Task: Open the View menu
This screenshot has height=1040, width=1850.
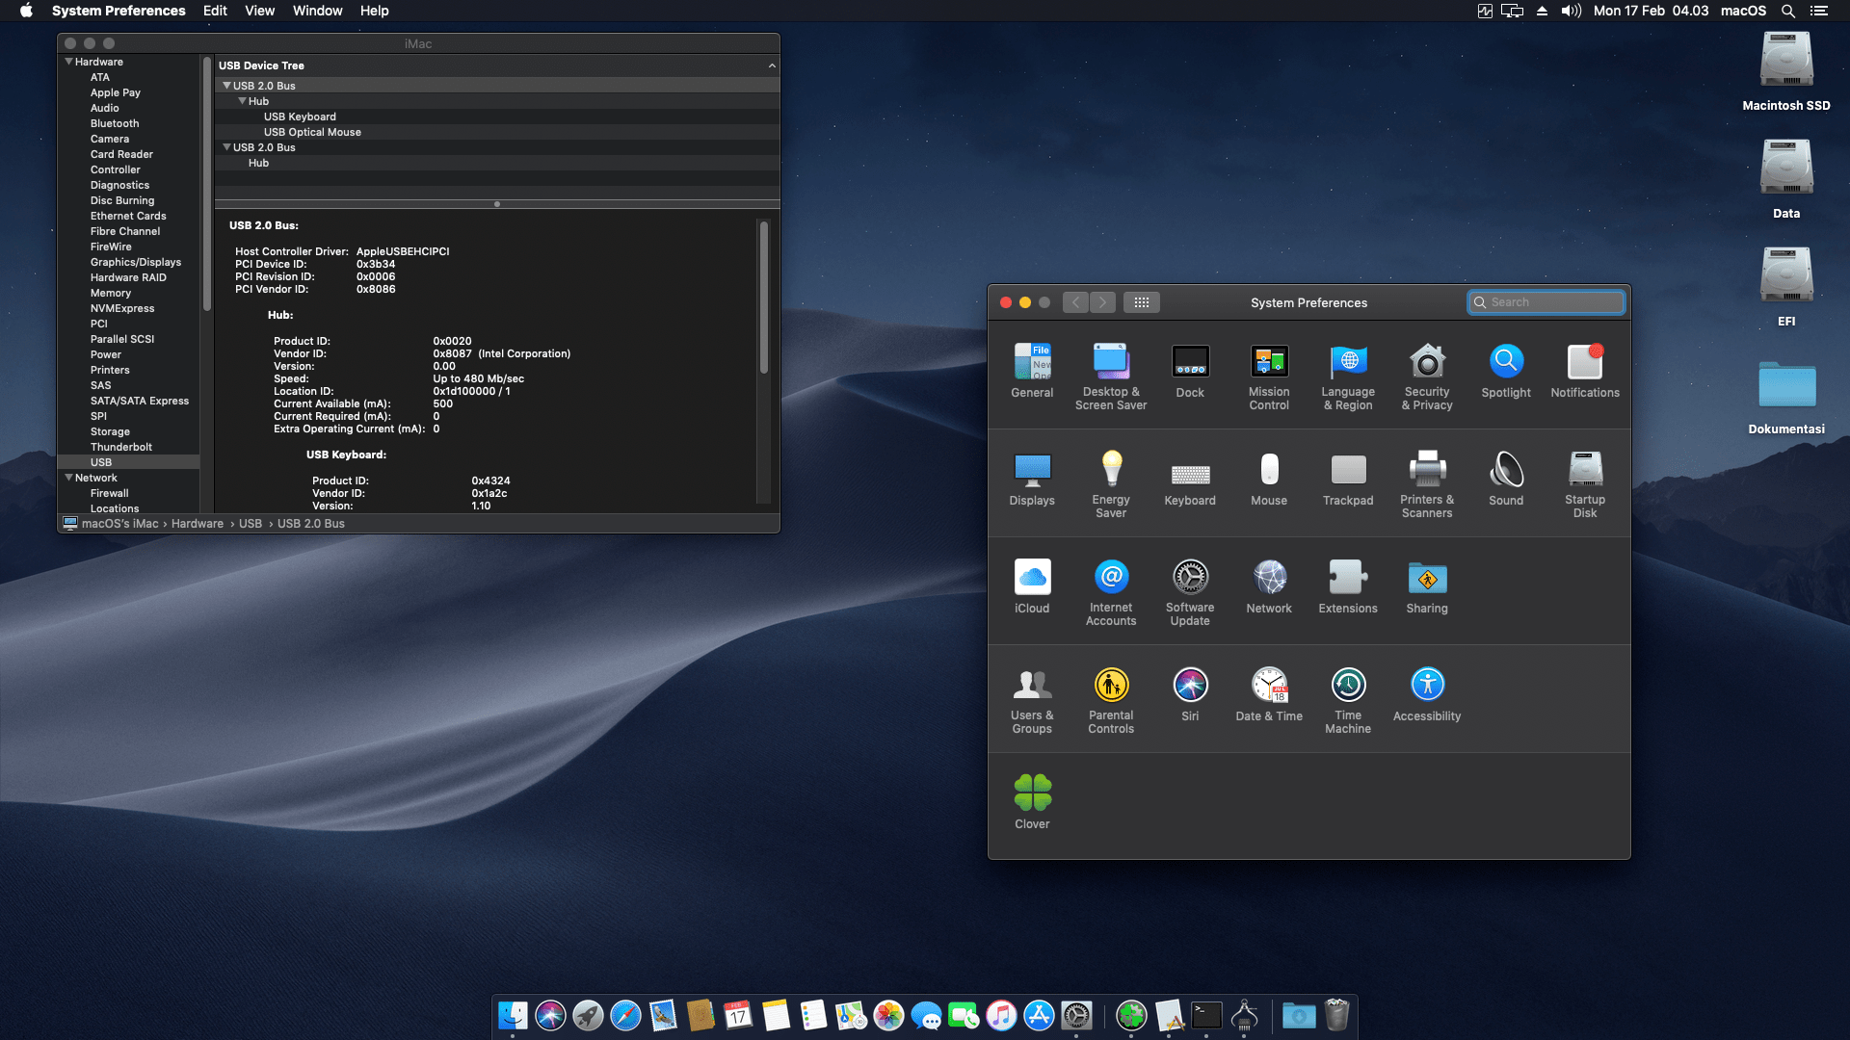Action: pyautogui.click(x=259, y=11)
